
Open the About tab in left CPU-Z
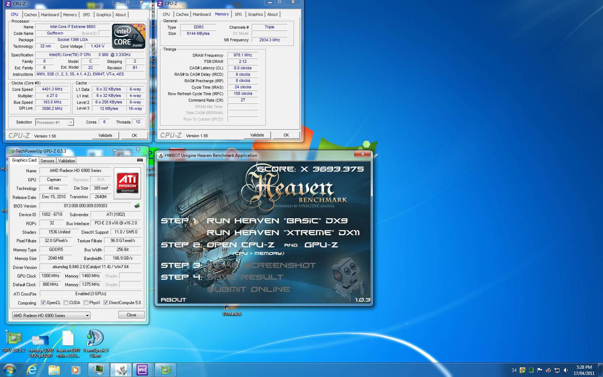121,15
